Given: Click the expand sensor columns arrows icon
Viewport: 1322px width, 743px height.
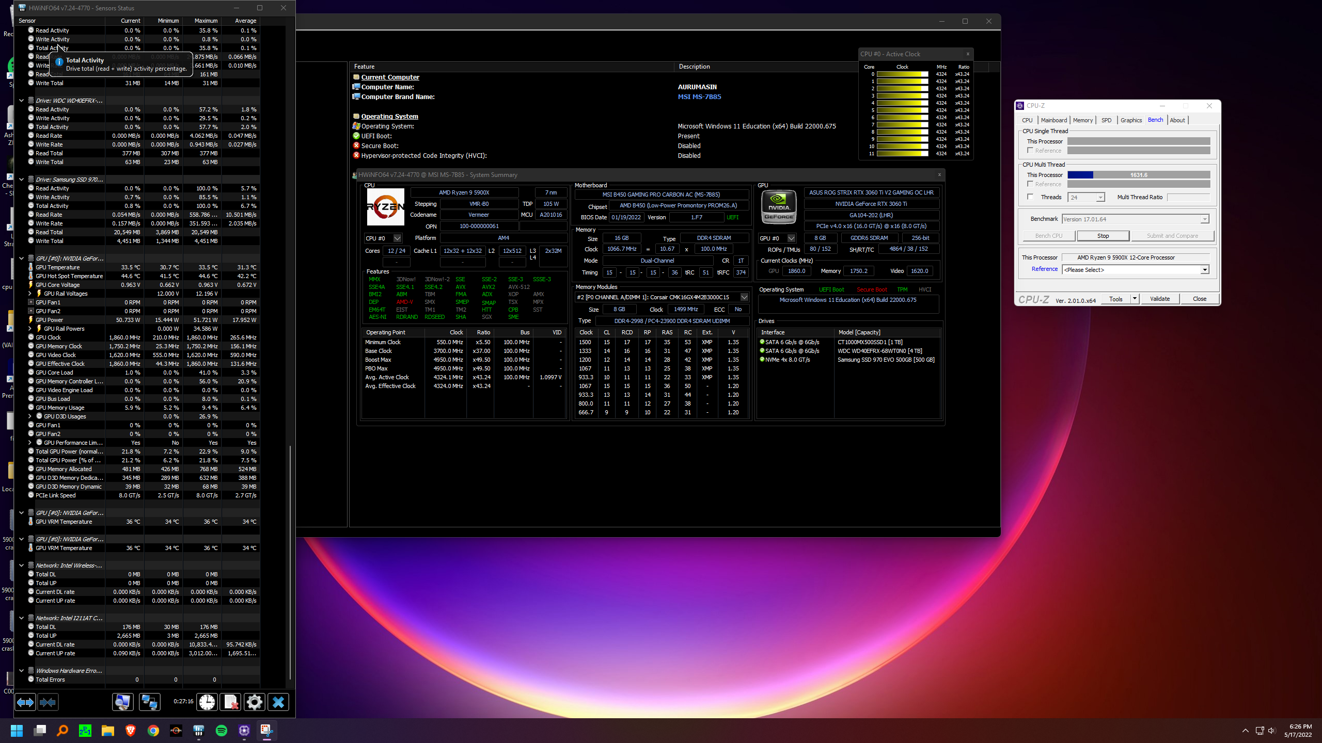Looking at the screenshot, I should pyautogui.click(x=25, y=702).
